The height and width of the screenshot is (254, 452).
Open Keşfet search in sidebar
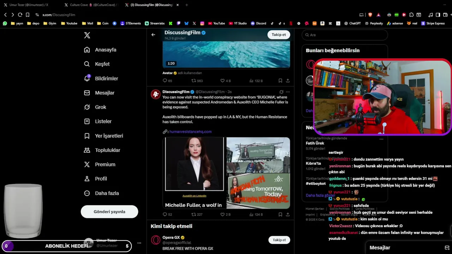[97, 64]
